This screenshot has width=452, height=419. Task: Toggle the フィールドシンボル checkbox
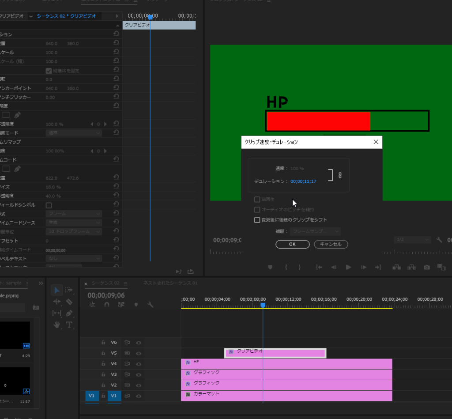pyautogui.click(x=49, y=205)
